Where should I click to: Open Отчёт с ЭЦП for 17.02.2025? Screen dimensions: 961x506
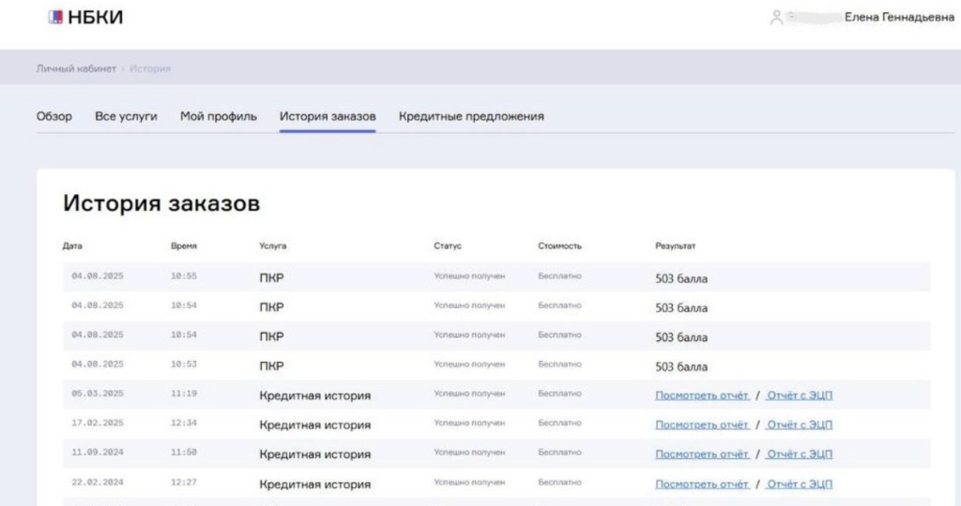799,424
